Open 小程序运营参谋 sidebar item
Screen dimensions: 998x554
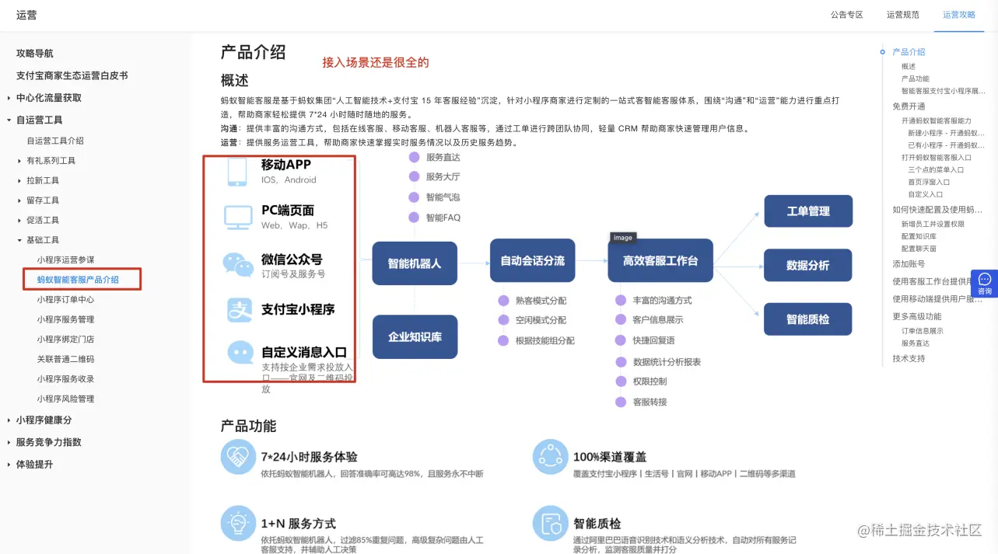[65, 260]
